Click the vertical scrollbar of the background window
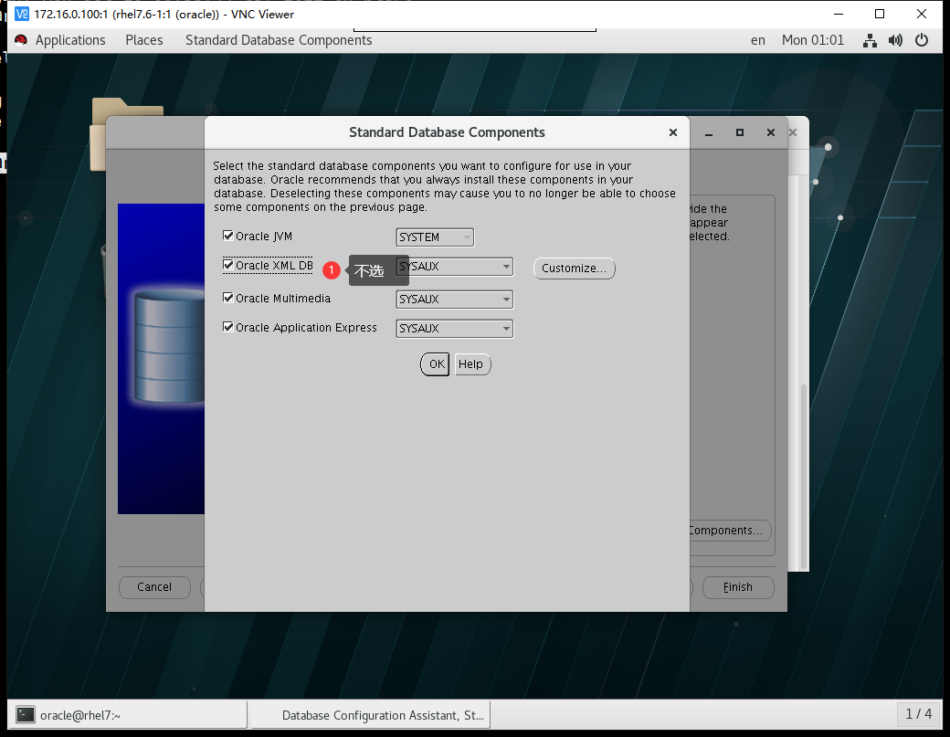 [804, 478]
